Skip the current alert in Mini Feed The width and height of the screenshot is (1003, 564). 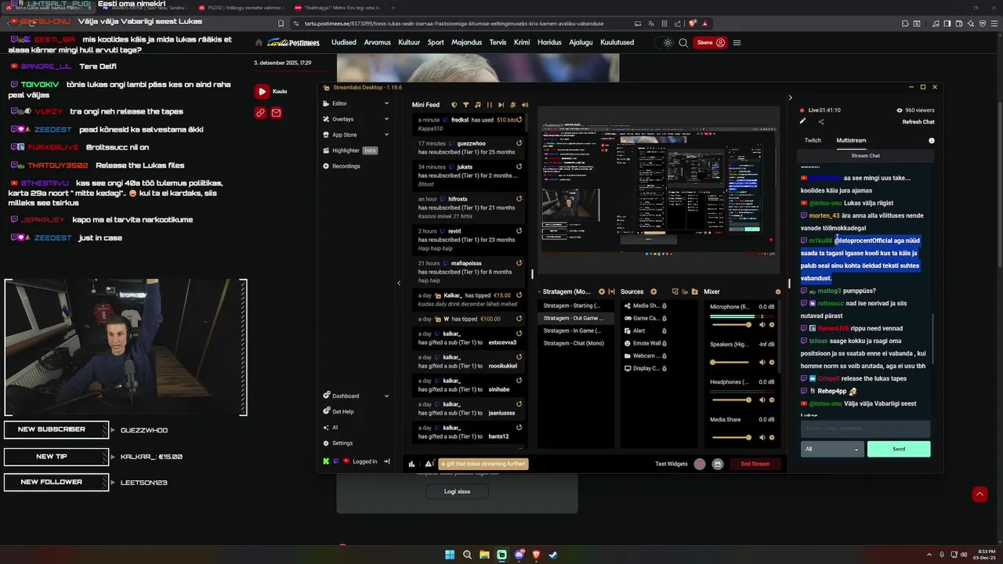[x=501, y=105]
